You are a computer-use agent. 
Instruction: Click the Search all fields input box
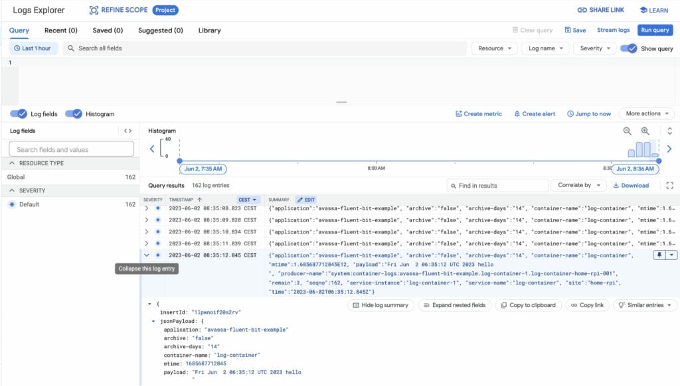click(266, 48)
